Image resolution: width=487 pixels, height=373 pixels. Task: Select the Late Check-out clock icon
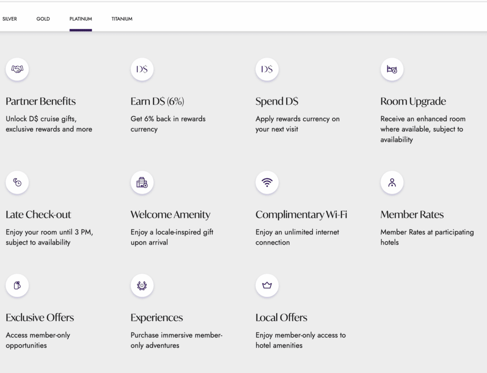click(17, 182)
